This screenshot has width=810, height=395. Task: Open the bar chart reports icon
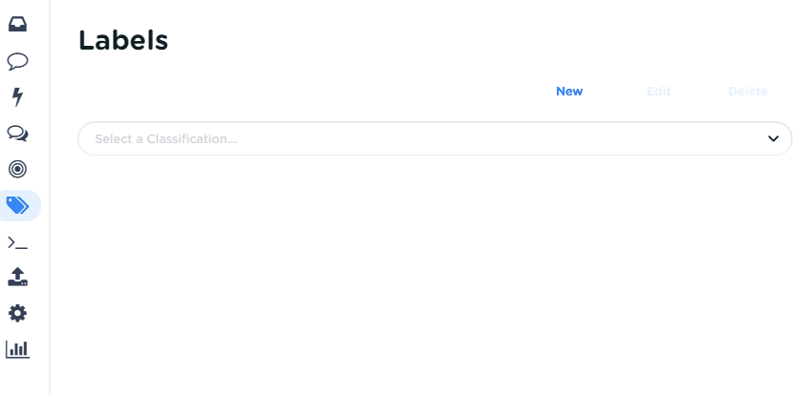(x=17, y=348)
